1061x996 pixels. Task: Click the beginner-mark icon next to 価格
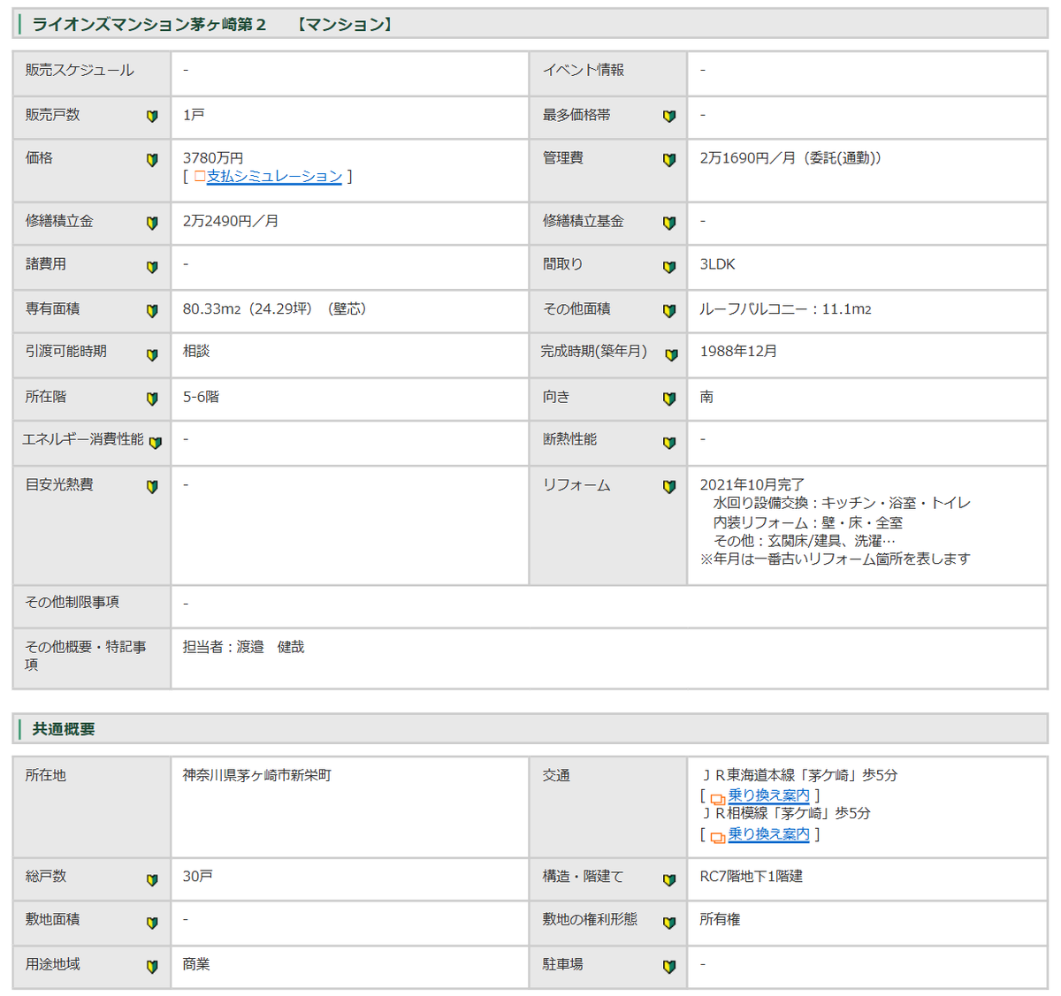pos(152,160)
